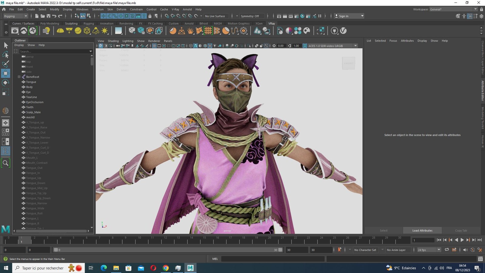Go to start of playback range
The height and width of the screenshot is (273, 485).
pyautogui.click(x=439, y=240)
